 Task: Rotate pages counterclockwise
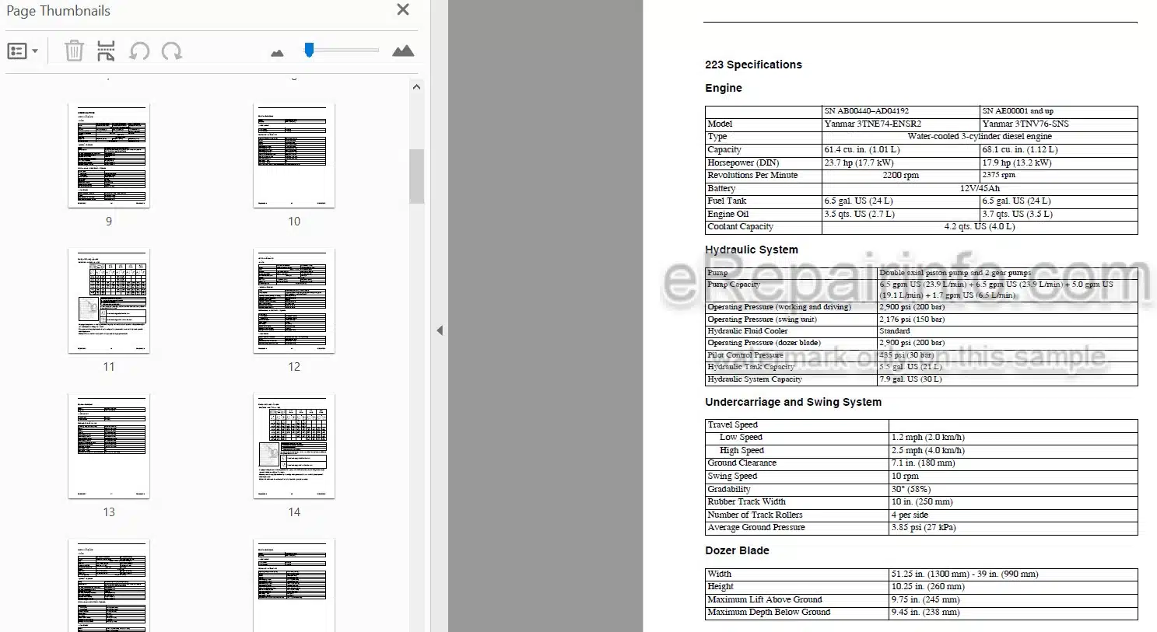(139, 51)
